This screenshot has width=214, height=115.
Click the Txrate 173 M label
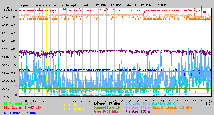click(x=138, y=108)
